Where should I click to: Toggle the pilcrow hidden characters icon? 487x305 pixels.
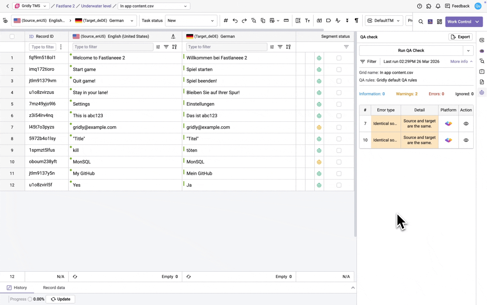tap(356, 21)
